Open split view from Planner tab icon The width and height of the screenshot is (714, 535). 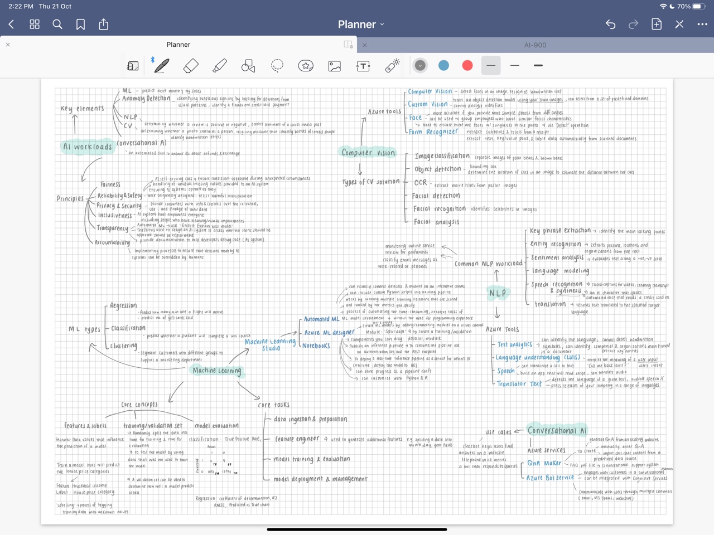coord(349,45)
